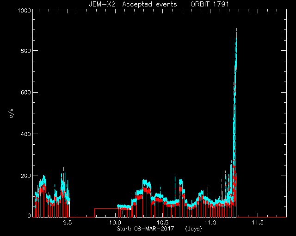Click the 400 y-axis tick label
The width and height of the screenshot is (296, 236).
coord(26,134)
